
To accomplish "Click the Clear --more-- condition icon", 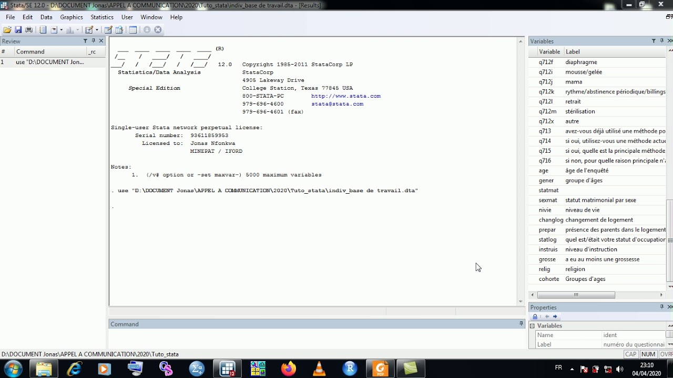I will 147,30.
